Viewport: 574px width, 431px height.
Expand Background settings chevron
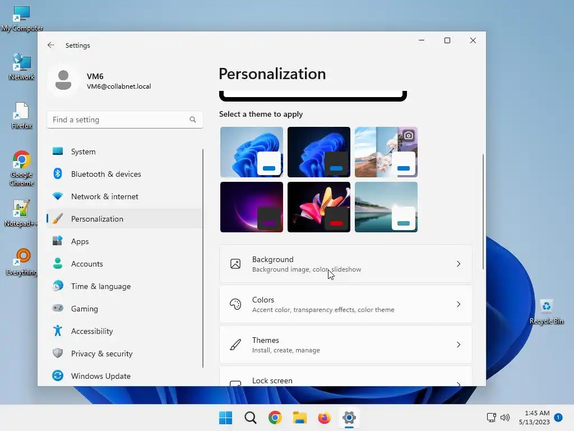click(x=459, y=264)
